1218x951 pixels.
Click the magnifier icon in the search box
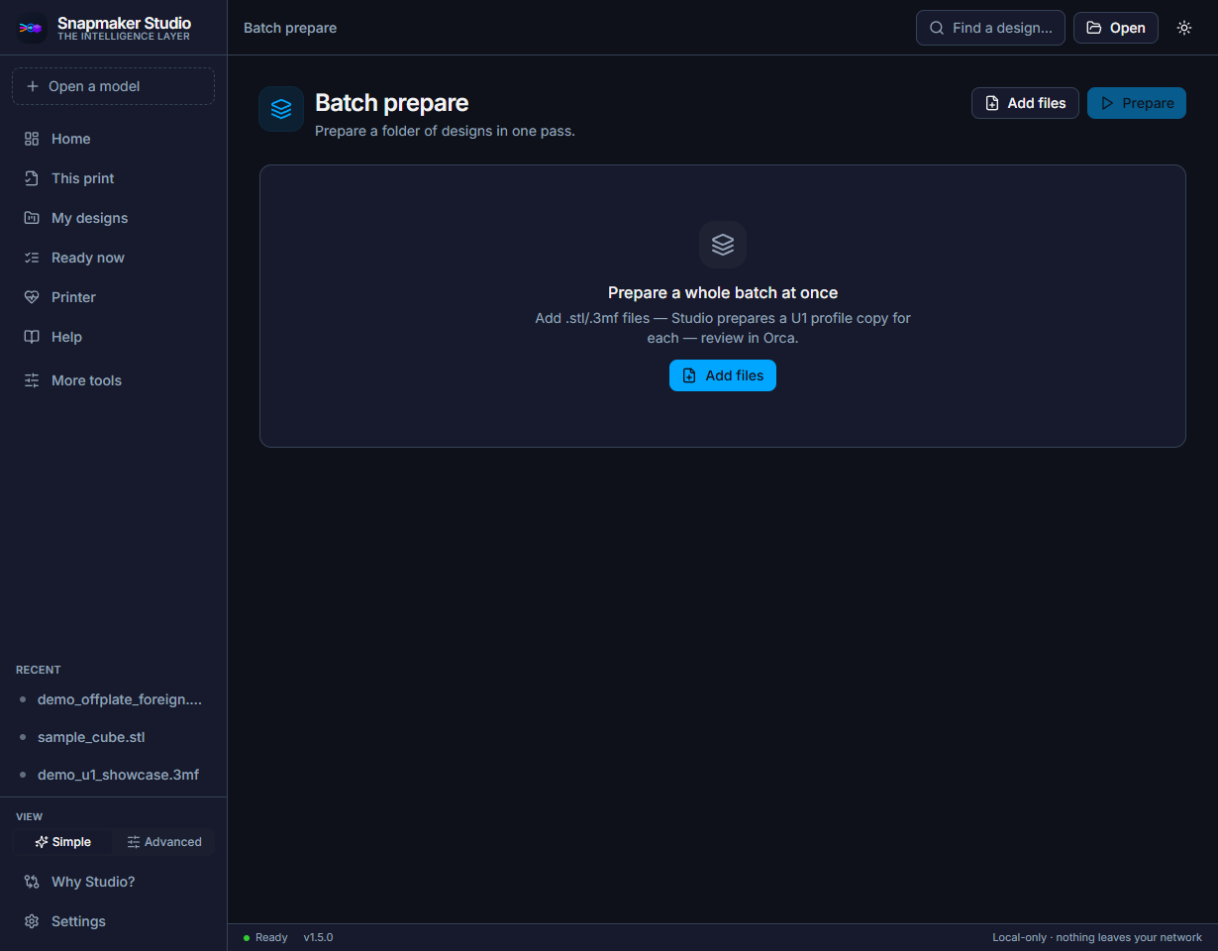tap(937, 28)
